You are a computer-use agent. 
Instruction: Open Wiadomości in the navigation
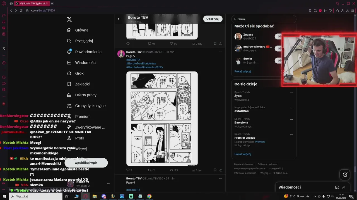point(82,62)
